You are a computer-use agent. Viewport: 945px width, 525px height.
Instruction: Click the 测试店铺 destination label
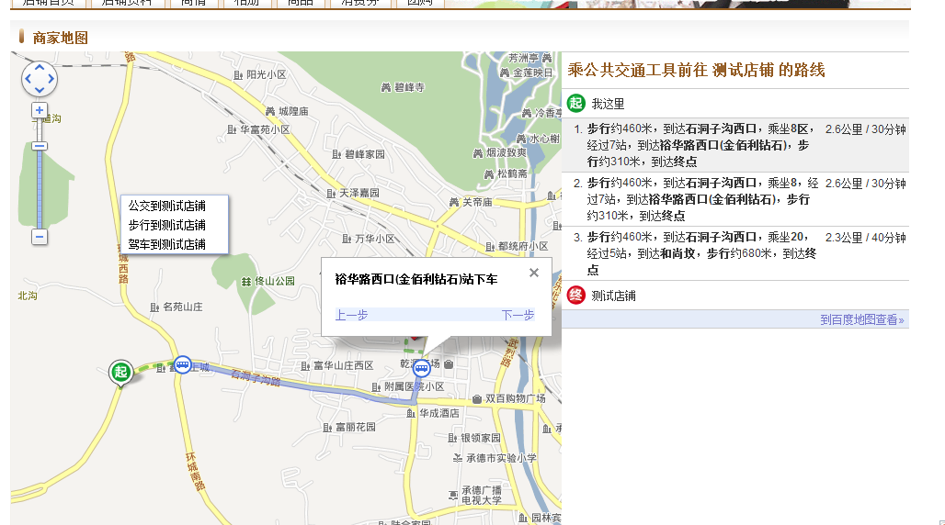[x=613, y=296]
